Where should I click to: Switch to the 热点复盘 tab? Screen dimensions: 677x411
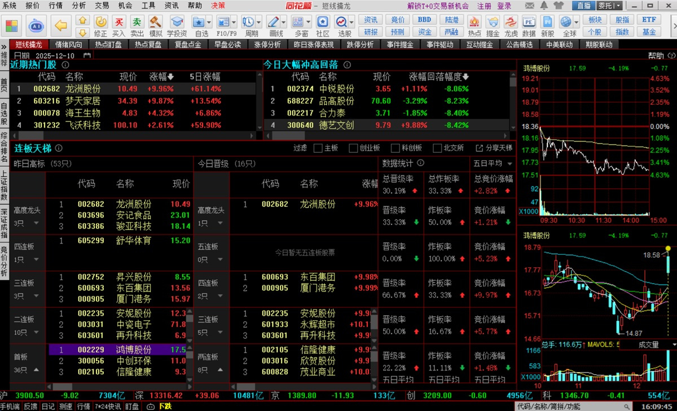tap(148, 45)
